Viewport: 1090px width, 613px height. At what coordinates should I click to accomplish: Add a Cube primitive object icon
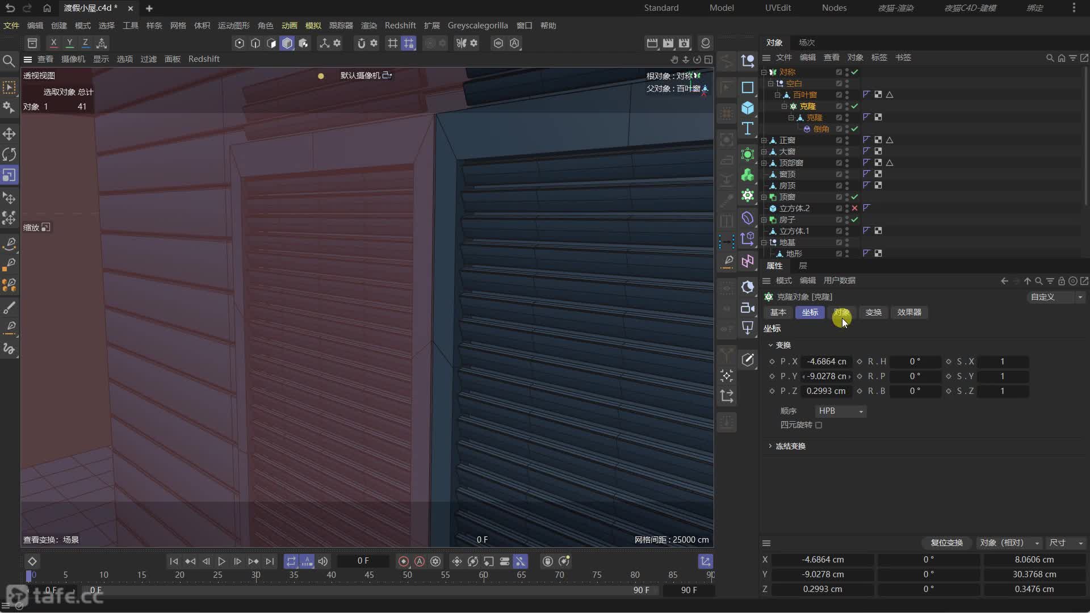tap(748, 108)
